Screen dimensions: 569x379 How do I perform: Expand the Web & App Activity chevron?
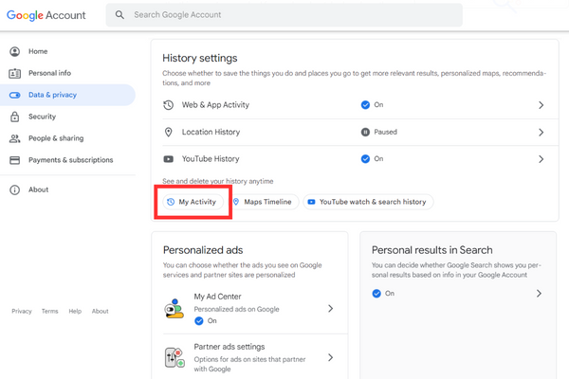[x=541, y=105]
